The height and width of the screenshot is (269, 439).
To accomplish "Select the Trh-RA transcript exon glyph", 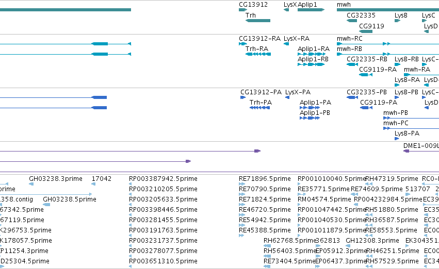I will 258,54.
